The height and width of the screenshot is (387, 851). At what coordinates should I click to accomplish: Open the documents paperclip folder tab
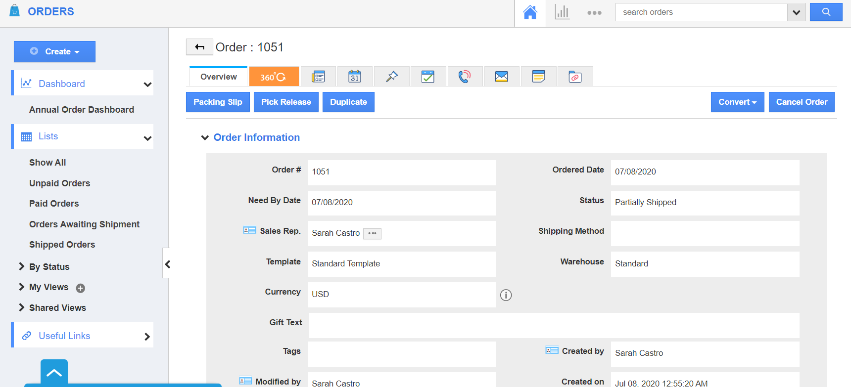[575, 77]
